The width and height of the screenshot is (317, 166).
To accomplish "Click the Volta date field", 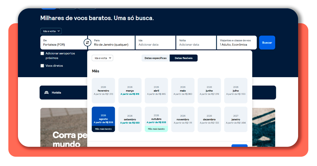I will click(x=196, y=43).
